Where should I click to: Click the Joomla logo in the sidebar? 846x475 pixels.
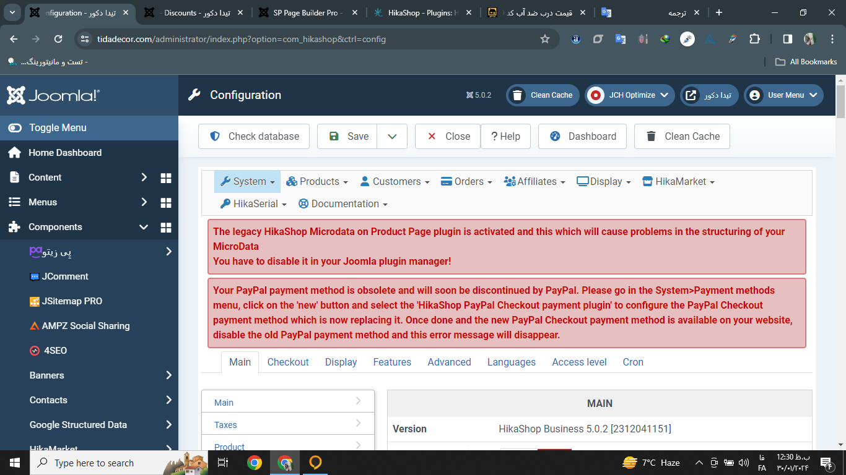[53, 95]
